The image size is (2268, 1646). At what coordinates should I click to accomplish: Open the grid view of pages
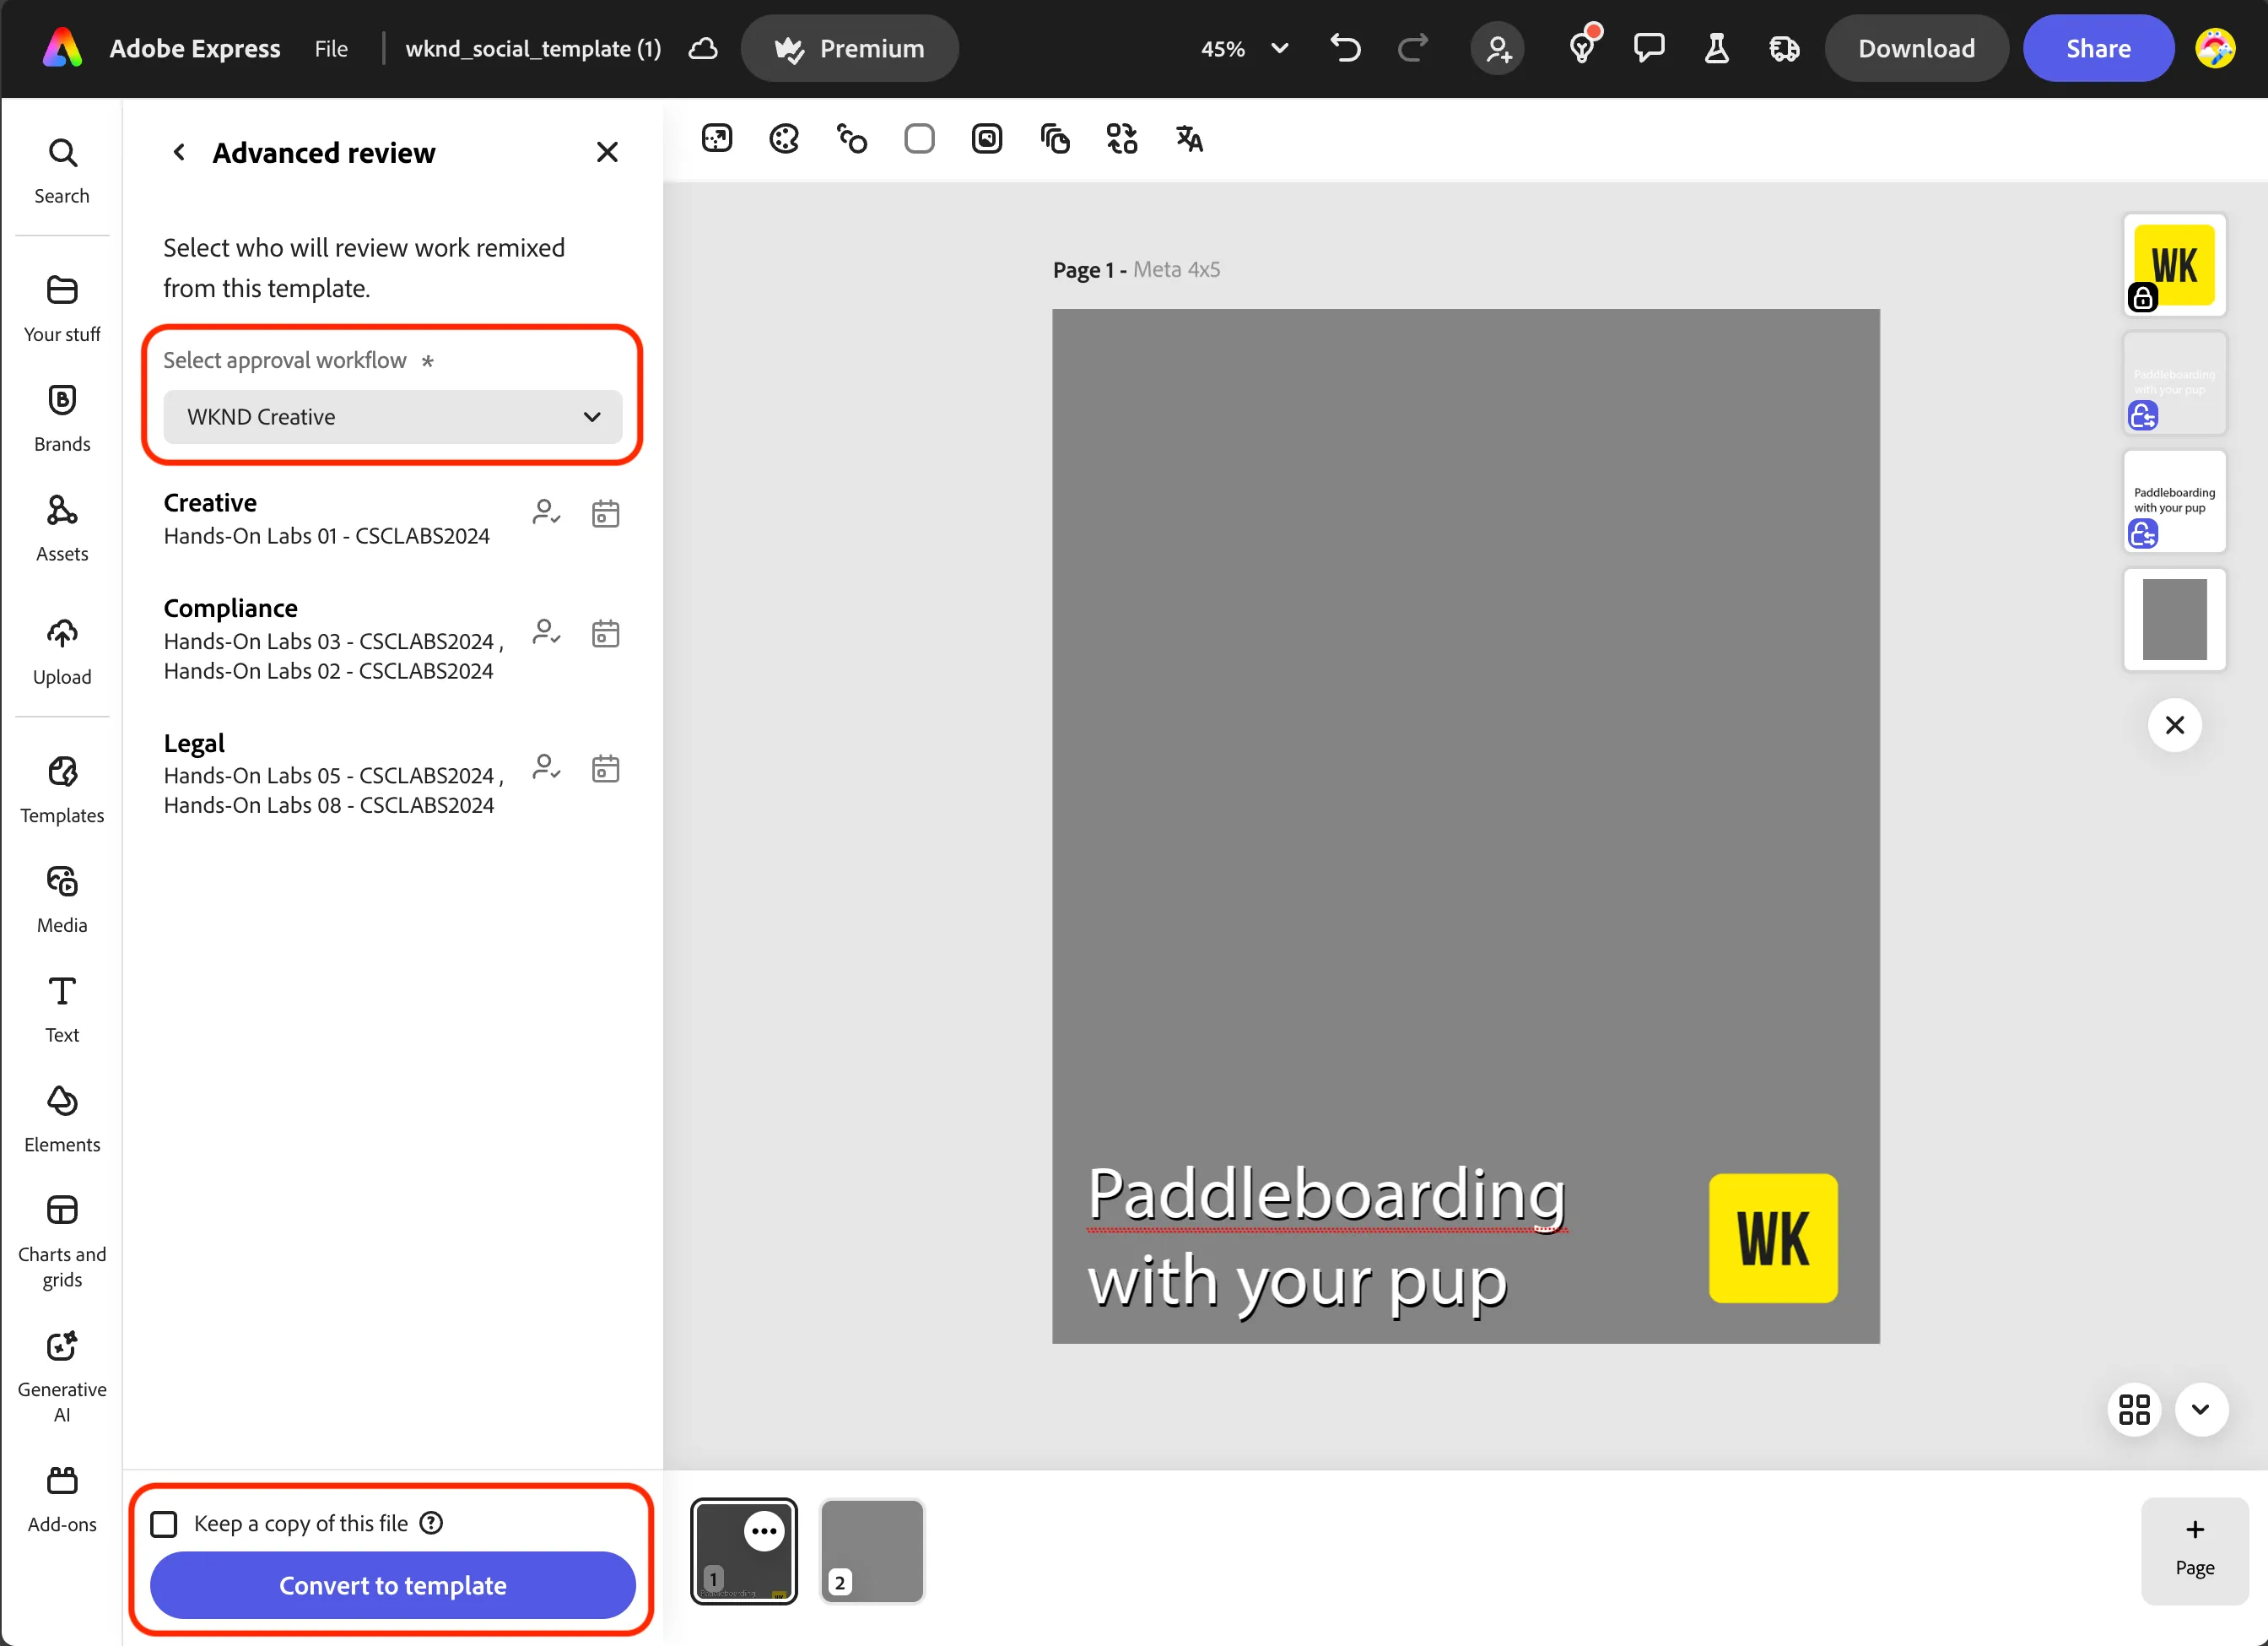tap(2134, 1409)
